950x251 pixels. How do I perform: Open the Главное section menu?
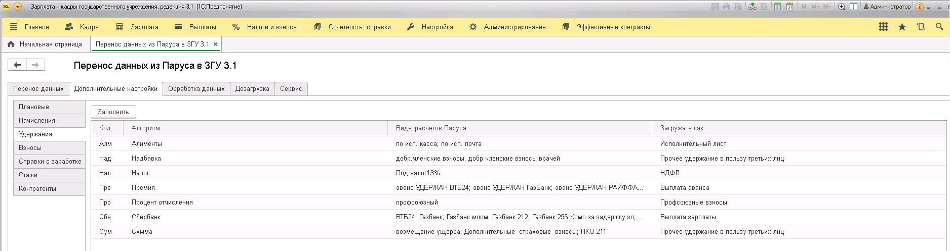29,27
